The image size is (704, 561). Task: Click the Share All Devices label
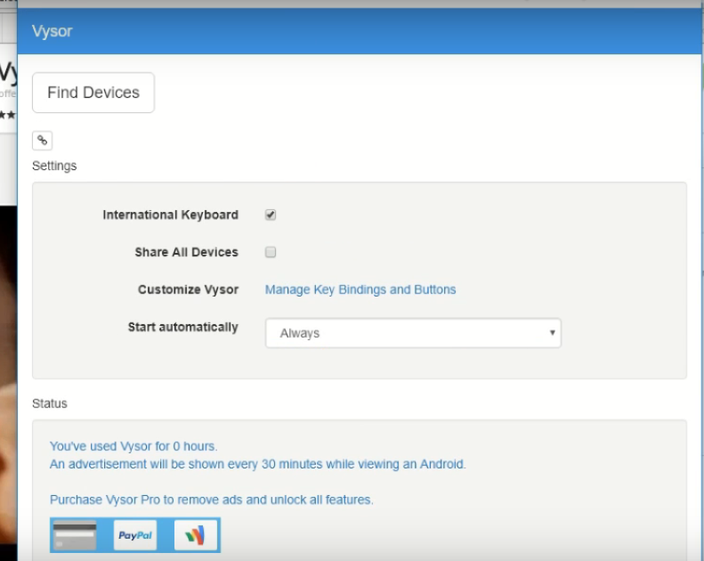[x=186, y=252]
